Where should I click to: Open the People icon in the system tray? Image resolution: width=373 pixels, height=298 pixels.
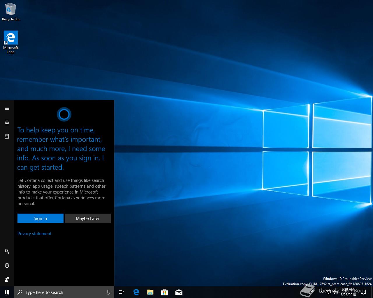[x=311, y=292]
